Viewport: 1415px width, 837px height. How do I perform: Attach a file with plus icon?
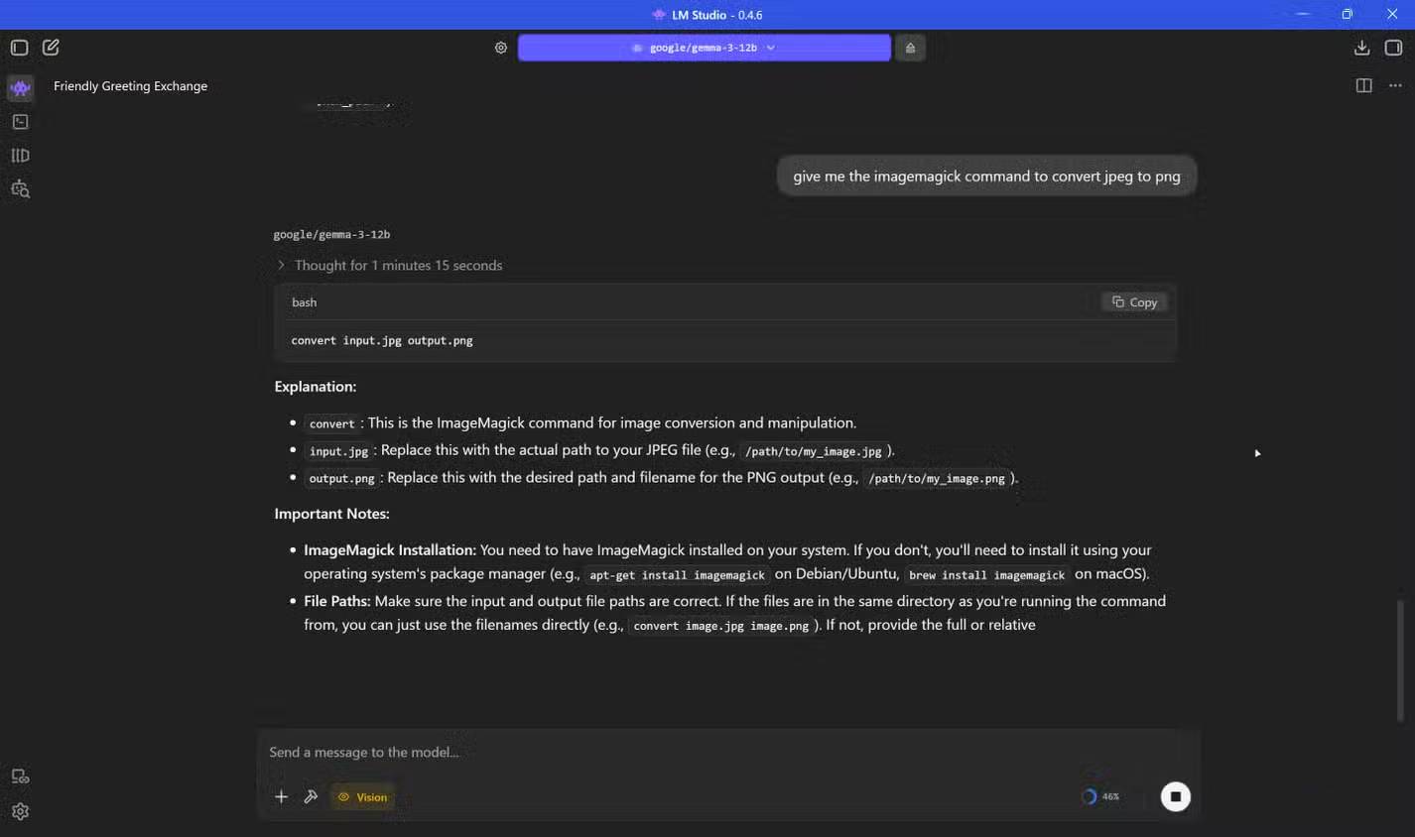(x=281, y=797)
